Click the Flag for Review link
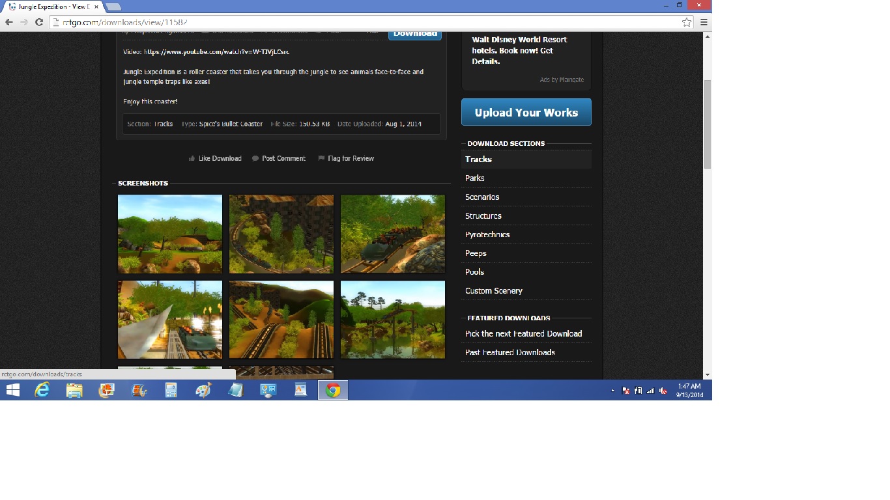Image resolution: width=890 pixels, height=500 pixels. pyautogui.click(x=351, y=158)
